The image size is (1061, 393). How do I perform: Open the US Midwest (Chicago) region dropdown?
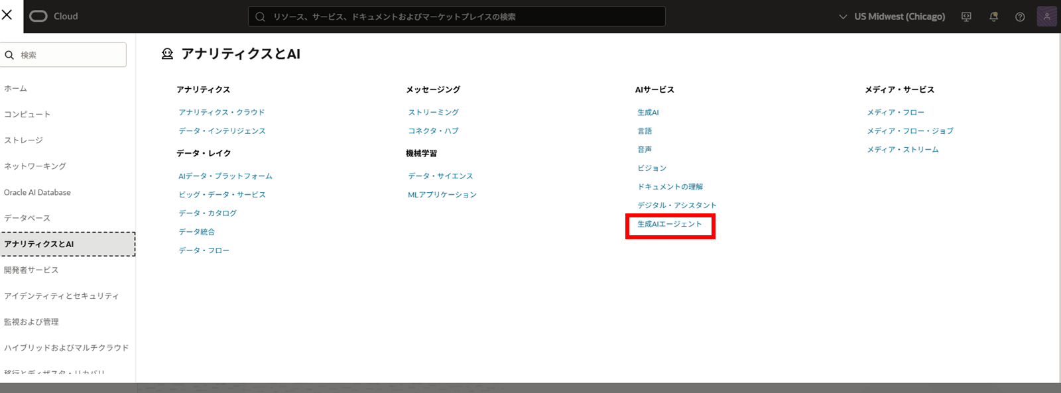coord(892,17)
